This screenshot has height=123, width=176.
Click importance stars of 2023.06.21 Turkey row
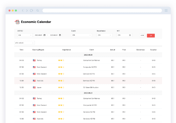point(61,98)
